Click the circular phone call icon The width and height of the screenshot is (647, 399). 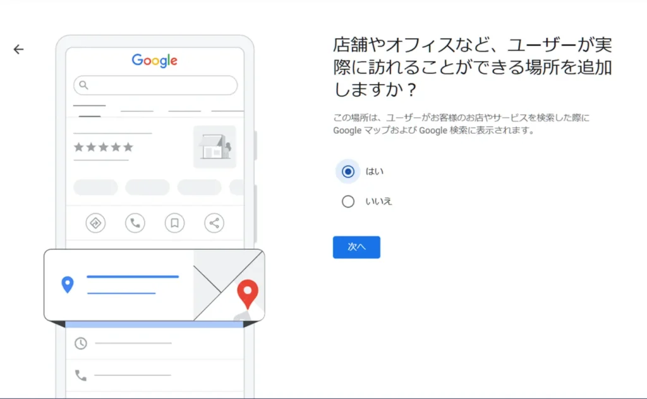click(x=135, y=223)
